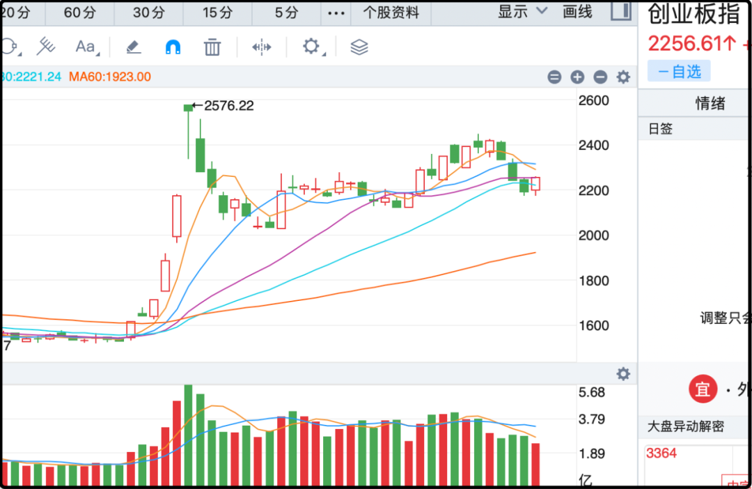Open the Aa text tool options
Viewport: 752px width, 489px height.
86,47
